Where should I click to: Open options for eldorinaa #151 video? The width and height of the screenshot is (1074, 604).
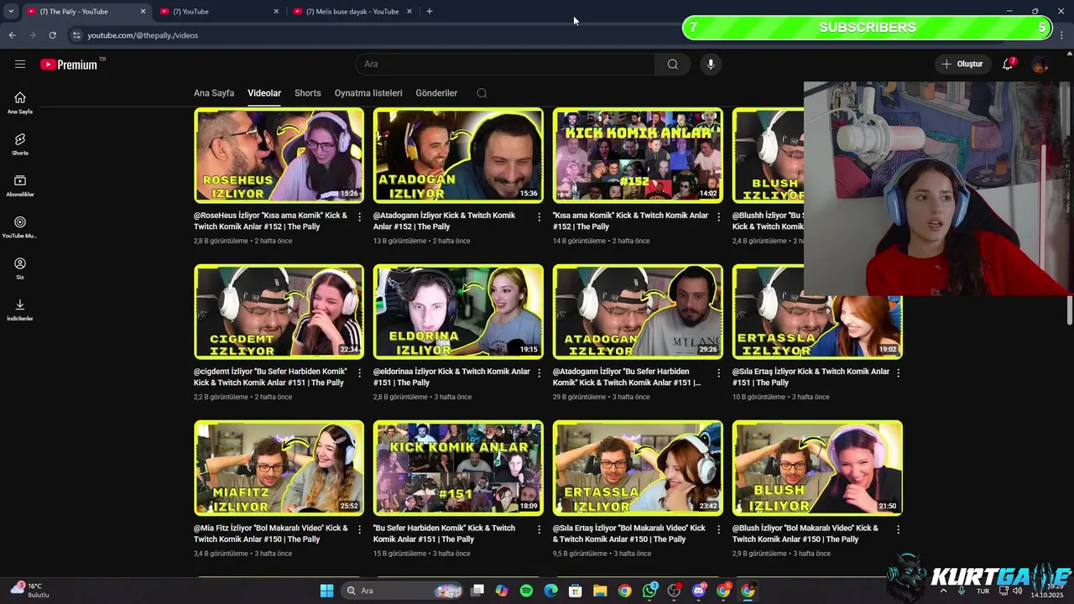click(x=539, y=372)
